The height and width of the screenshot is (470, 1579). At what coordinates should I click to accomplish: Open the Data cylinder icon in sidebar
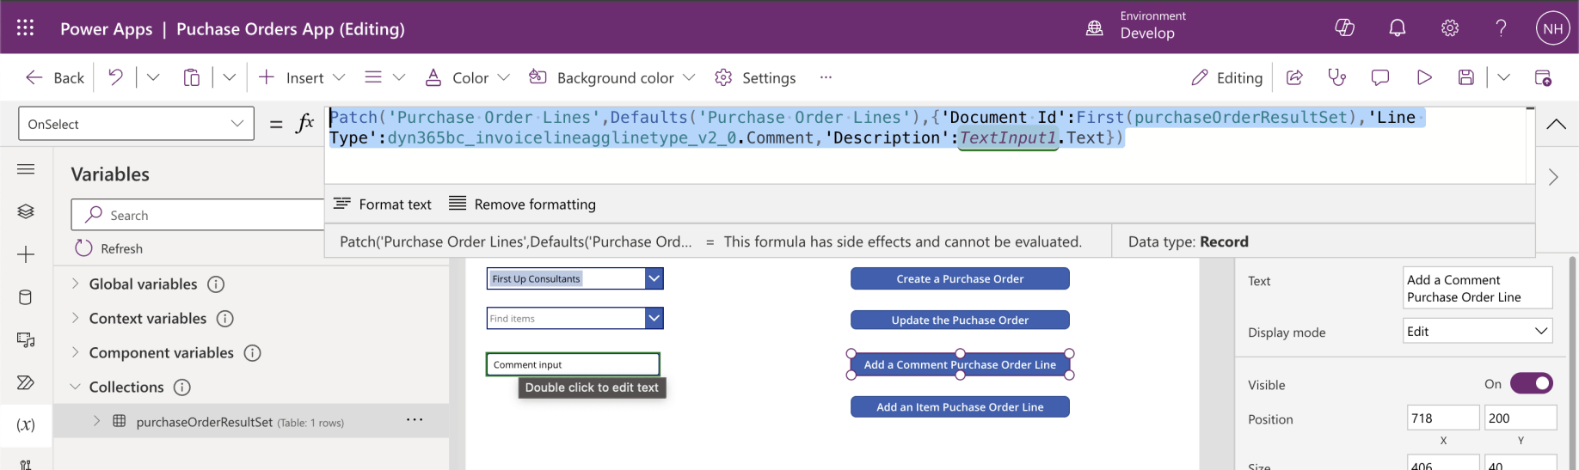26,297
